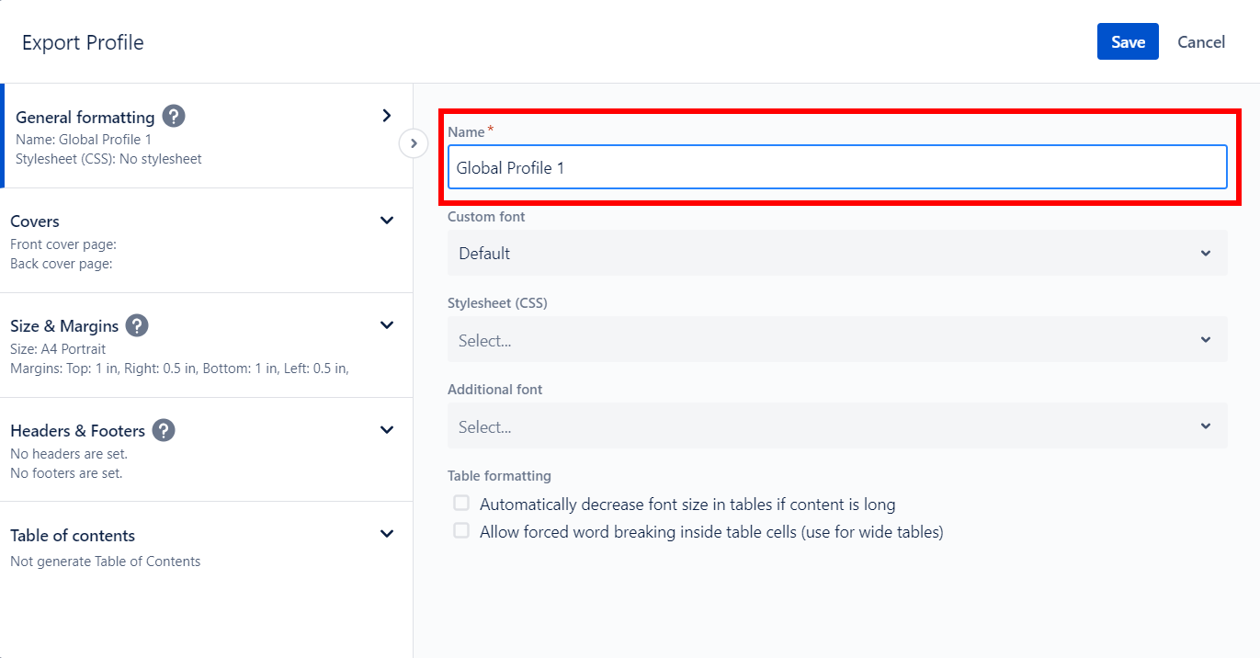
Task: Check allow forced word breaking option
Action: click(x=461, y=531)
